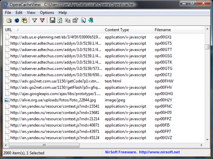Click the horizontal scrollbar left arrow

(x=6, y=145)
